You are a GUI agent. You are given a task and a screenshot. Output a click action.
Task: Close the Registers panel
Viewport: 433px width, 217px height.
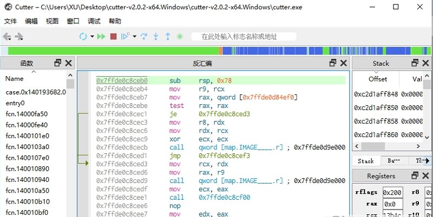click(426, 175)
